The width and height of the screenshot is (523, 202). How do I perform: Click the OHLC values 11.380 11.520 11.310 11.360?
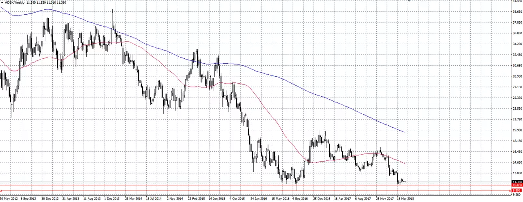click(46, 2)
